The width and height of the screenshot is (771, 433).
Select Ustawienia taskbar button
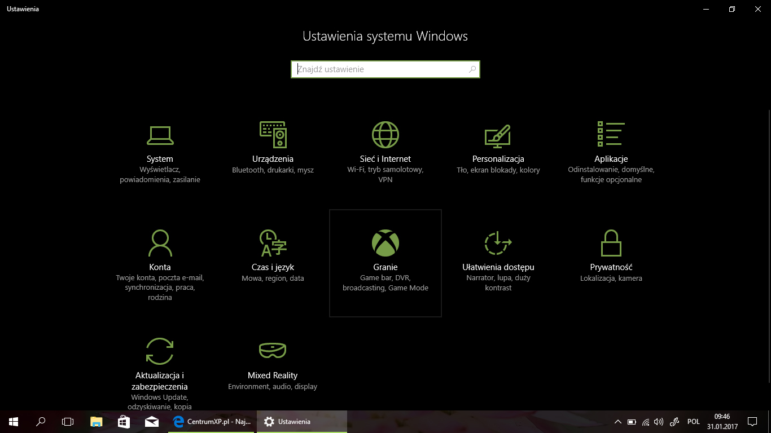(x=302, y=422)
